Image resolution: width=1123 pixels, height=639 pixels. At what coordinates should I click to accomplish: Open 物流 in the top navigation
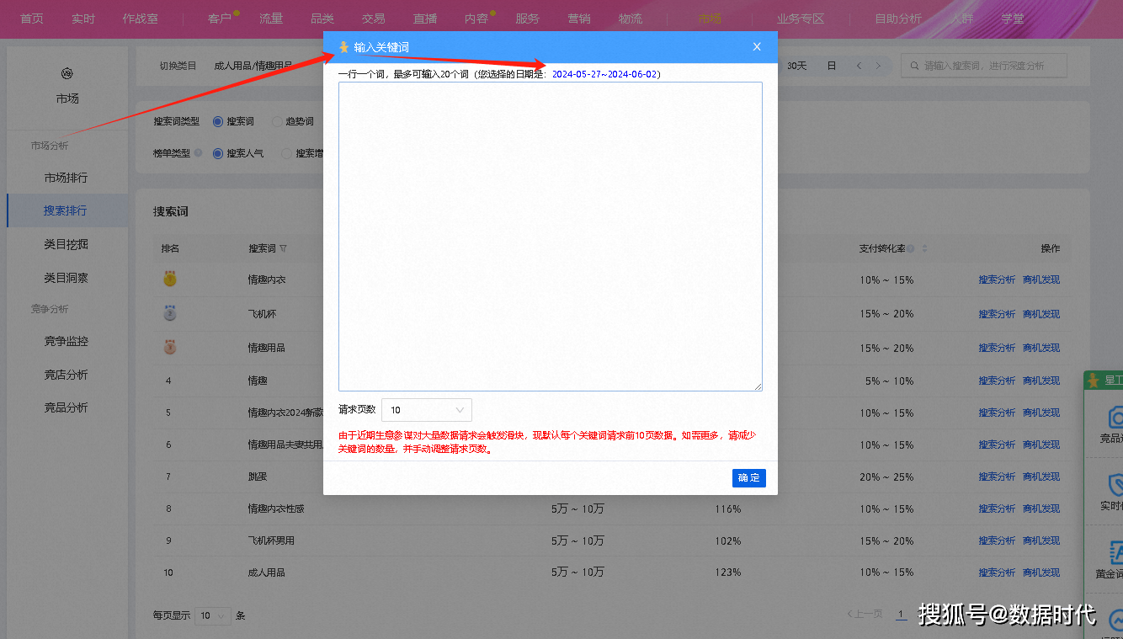click(x=631, y=19)
